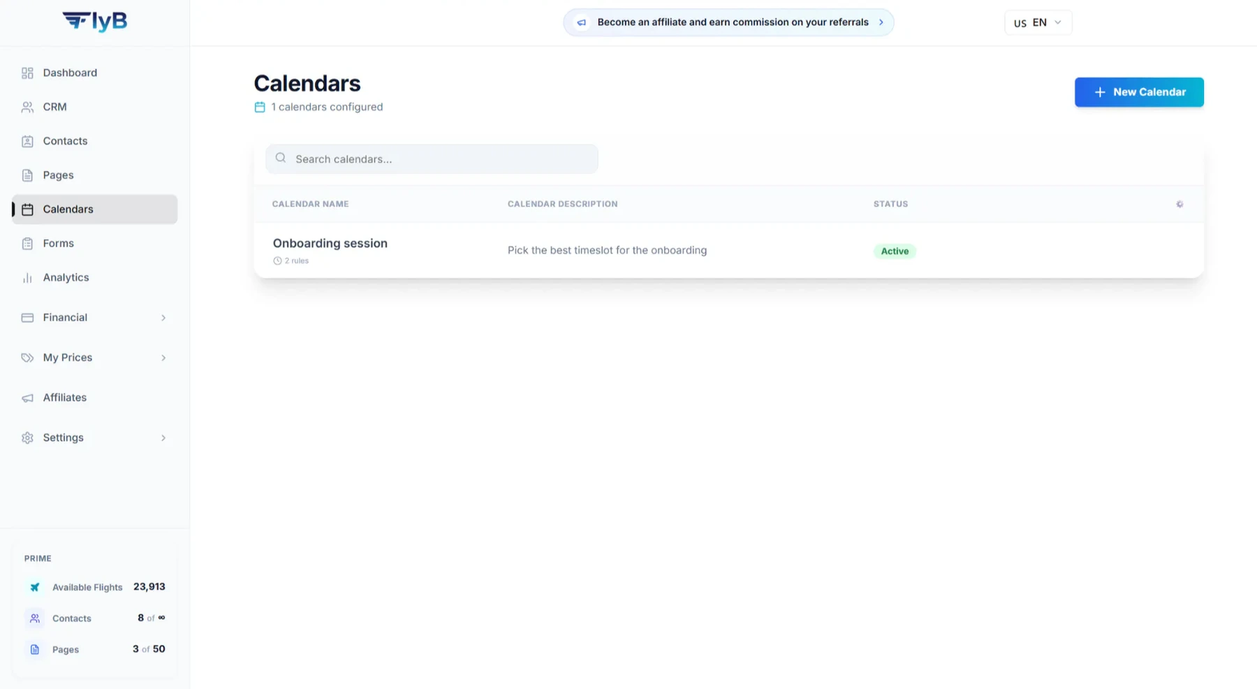Click the Affiliates megaphone icon in sidebar
Screen dimensions: 1257x689
tap(27, 398)
